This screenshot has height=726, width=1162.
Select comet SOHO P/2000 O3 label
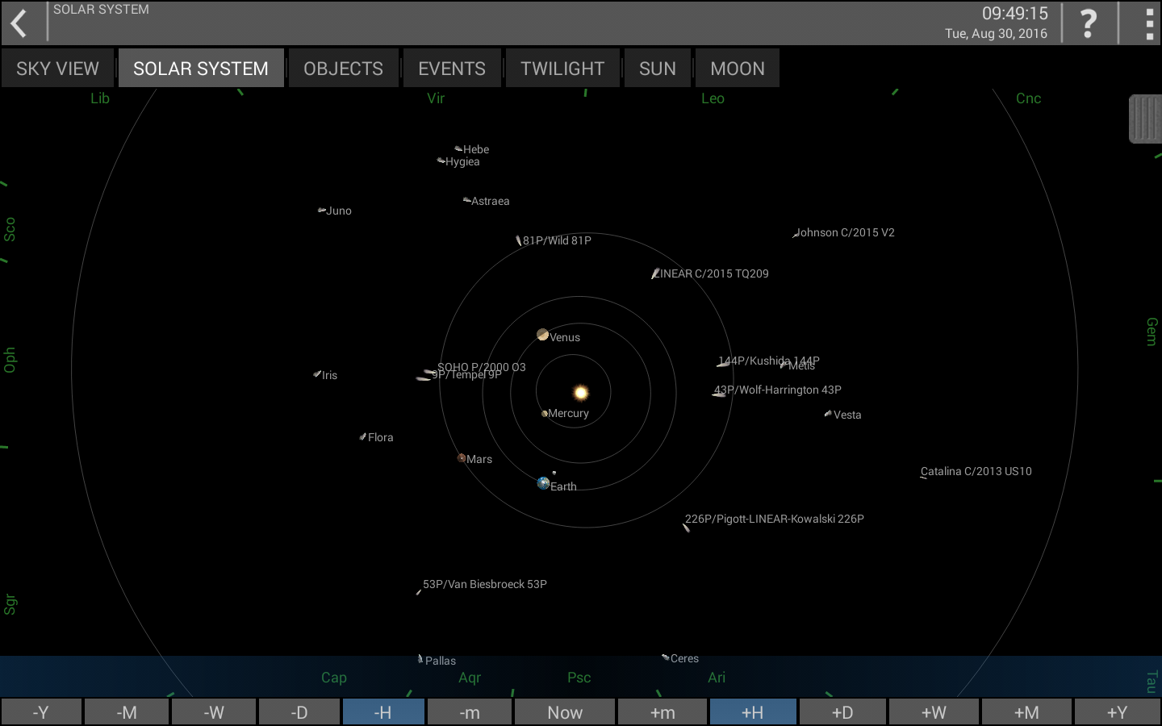482,367
